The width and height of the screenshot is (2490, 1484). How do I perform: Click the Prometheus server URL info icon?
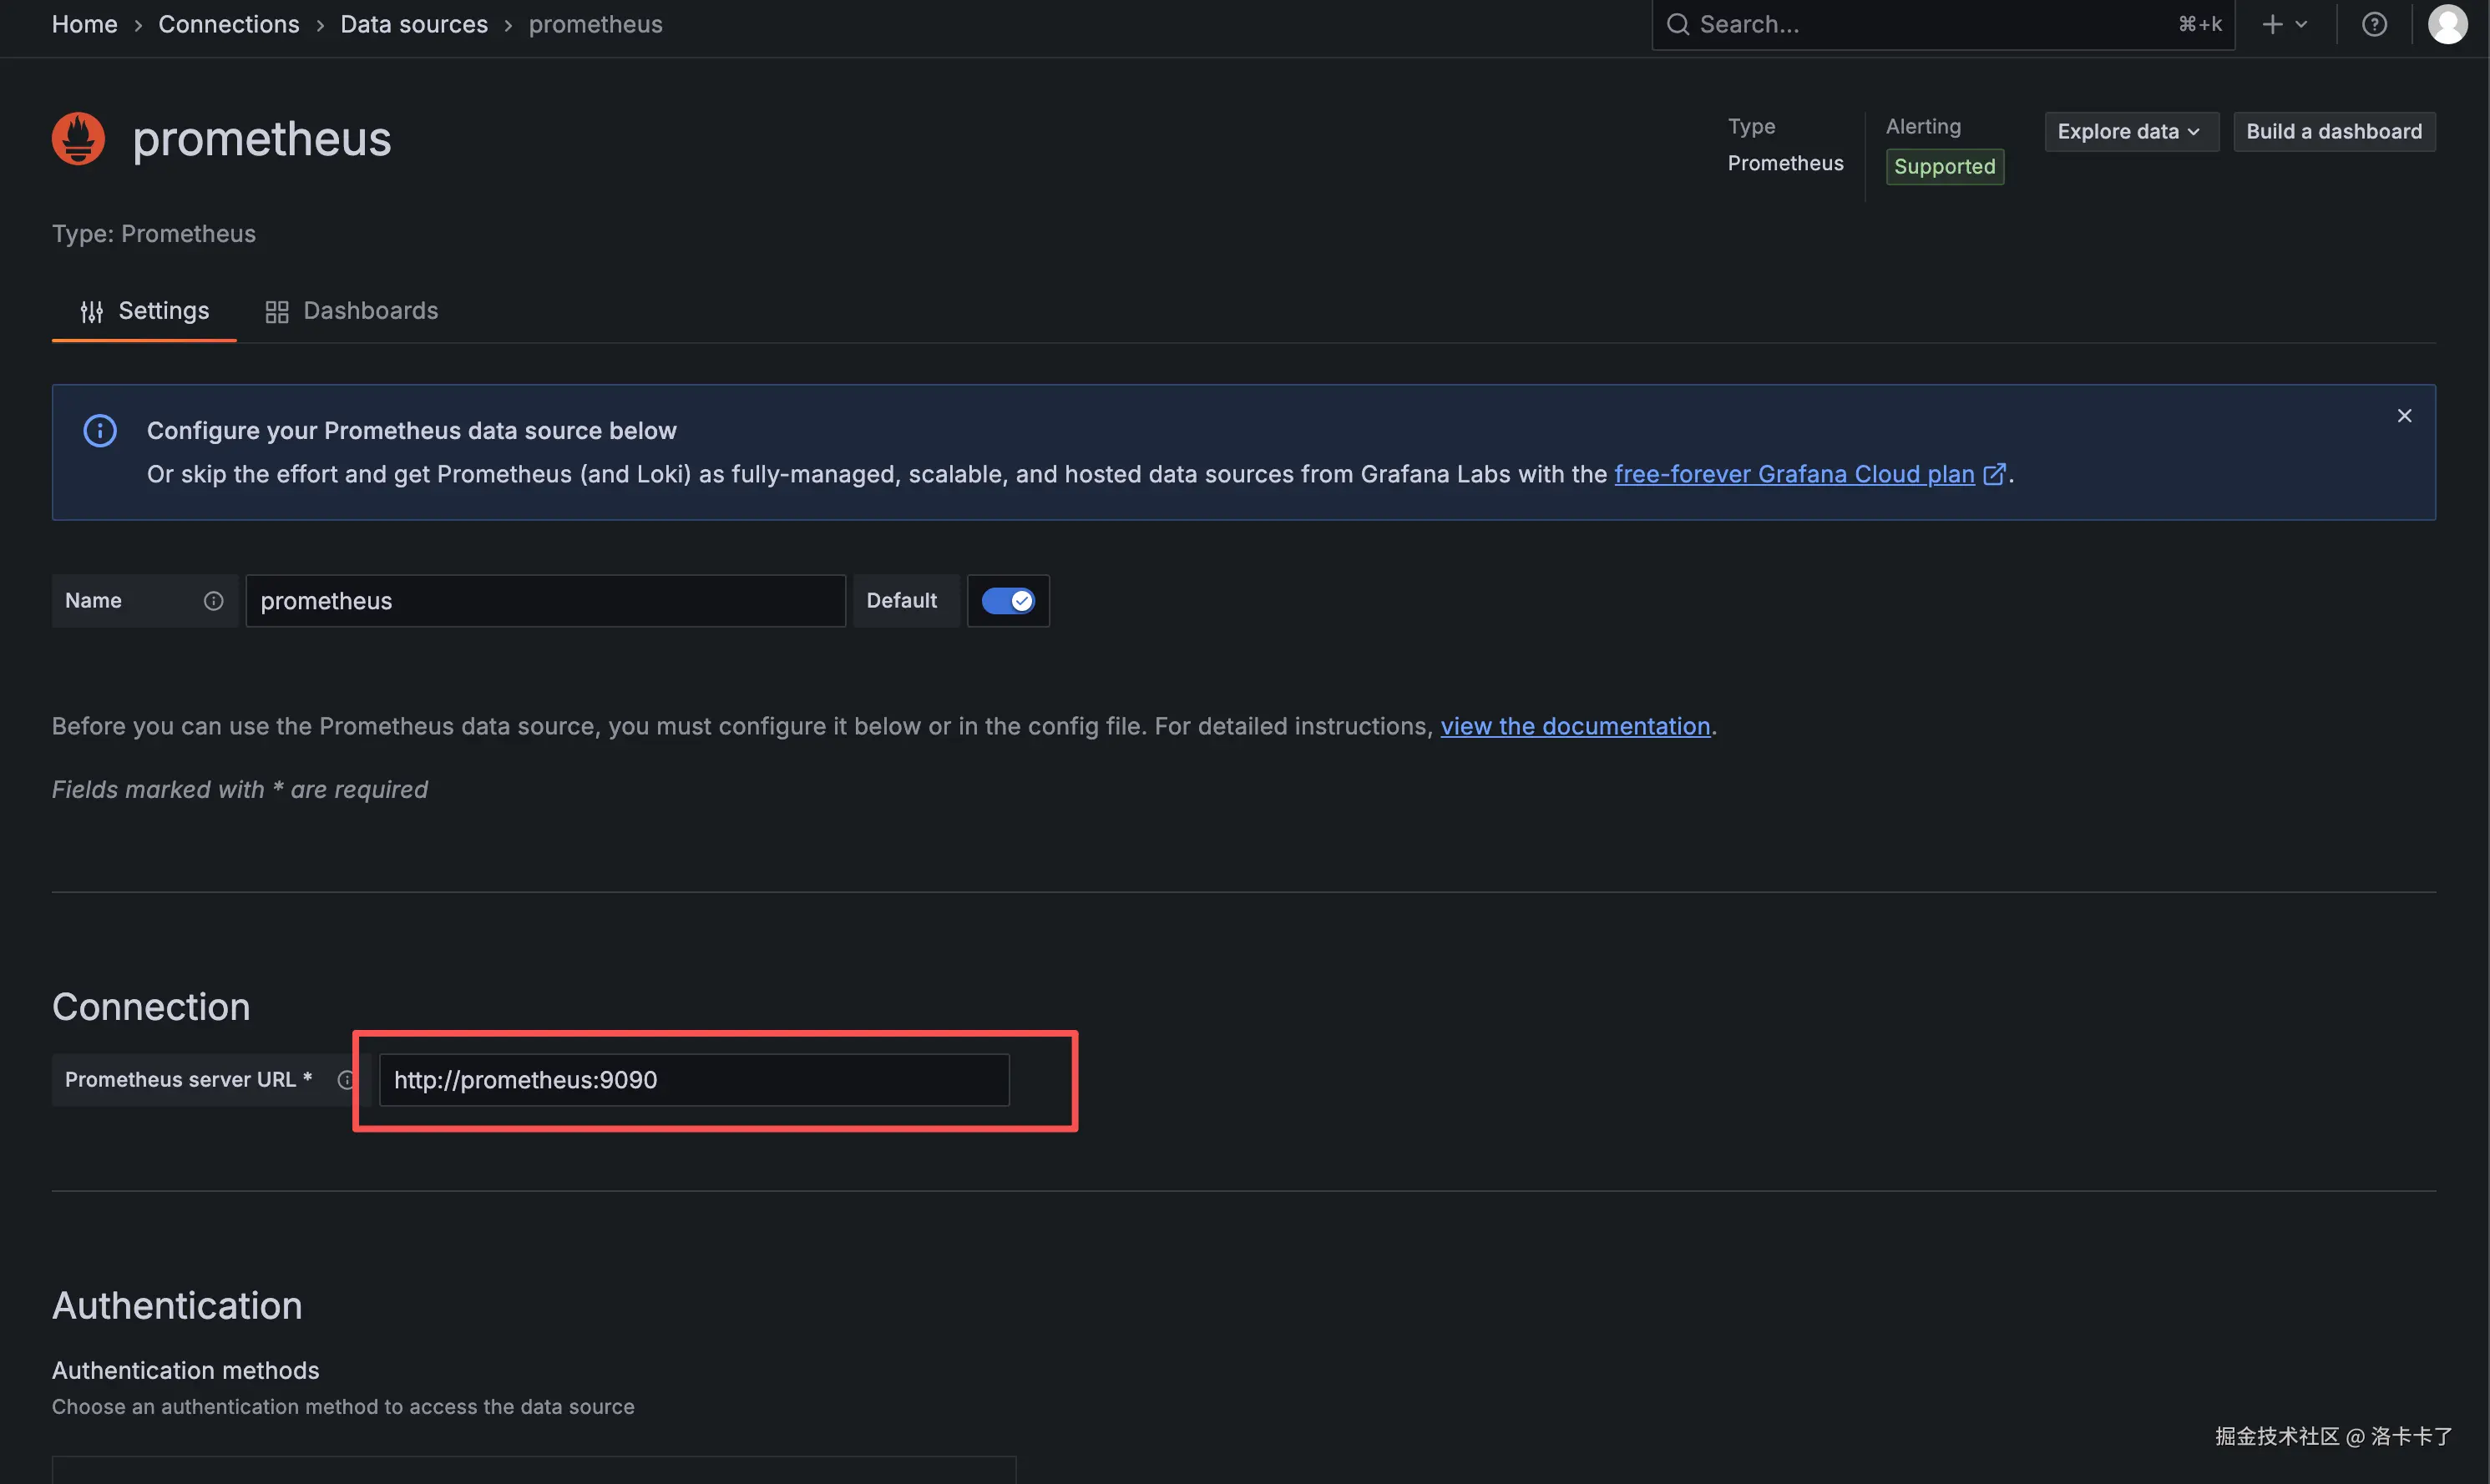click(x=347, y=1080)
